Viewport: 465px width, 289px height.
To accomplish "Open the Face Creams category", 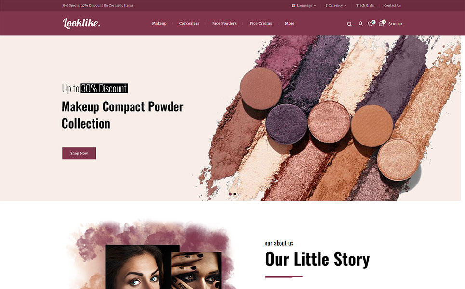I will point(260,23).
